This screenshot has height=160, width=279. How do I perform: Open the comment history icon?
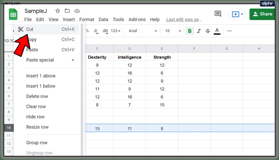[x=218, y=14]
